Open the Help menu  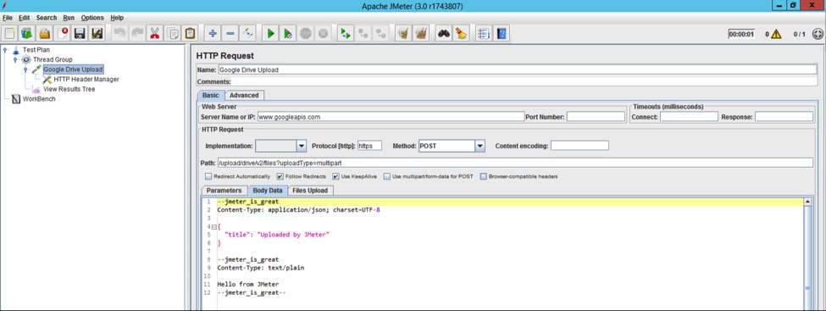[117, 18]
